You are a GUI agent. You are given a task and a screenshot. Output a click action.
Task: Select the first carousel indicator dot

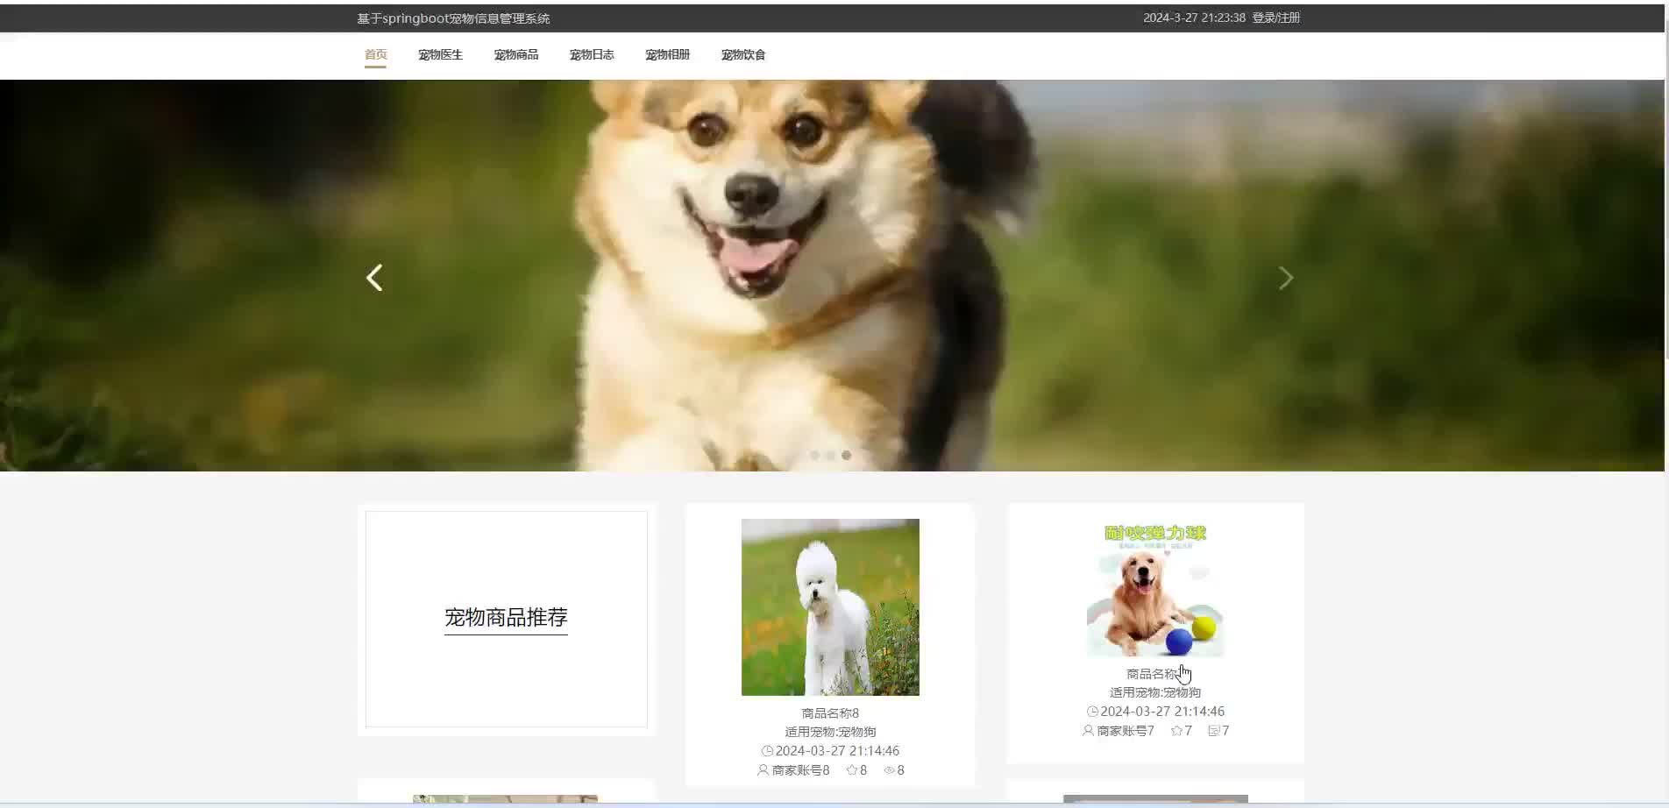(x=815, y=455)
